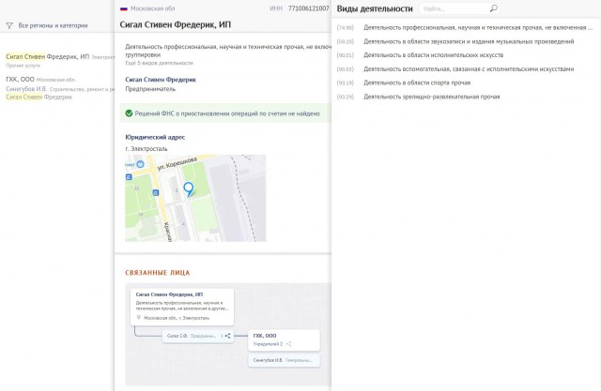Click Синегубов И.В. in the results list
The image size is (601, 391).
tap(26, 89)
